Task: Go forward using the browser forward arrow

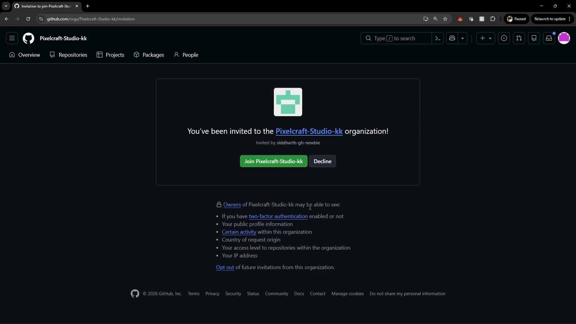Action: (x=17, y=19)
